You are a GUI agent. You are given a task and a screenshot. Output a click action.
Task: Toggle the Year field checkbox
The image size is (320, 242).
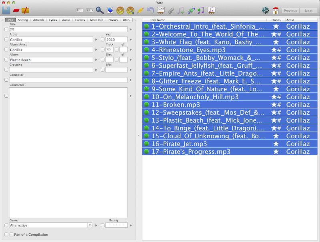(x=103, y=39)
